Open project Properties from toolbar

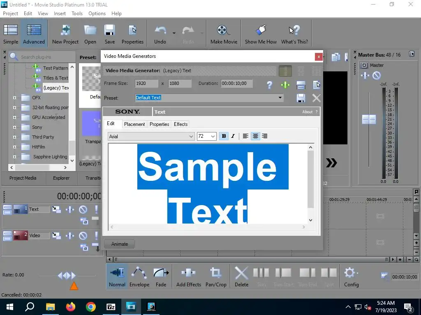click(132, 34)
